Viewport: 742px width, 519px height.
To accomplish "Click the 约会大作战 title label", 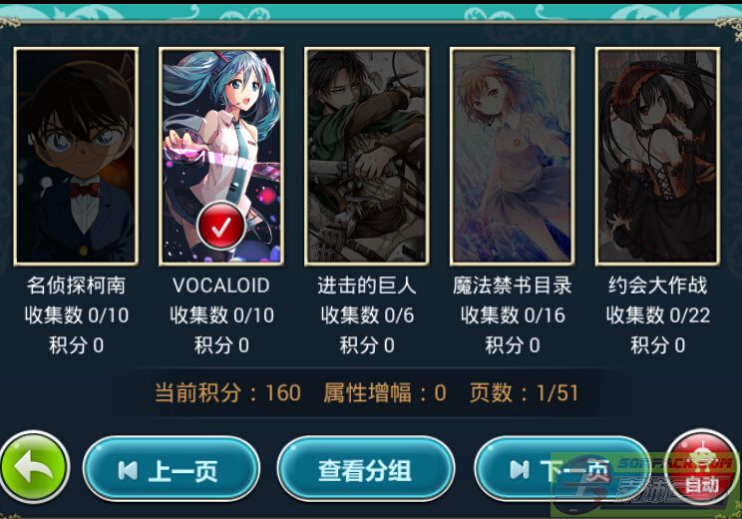I will (x=658, y=285).
